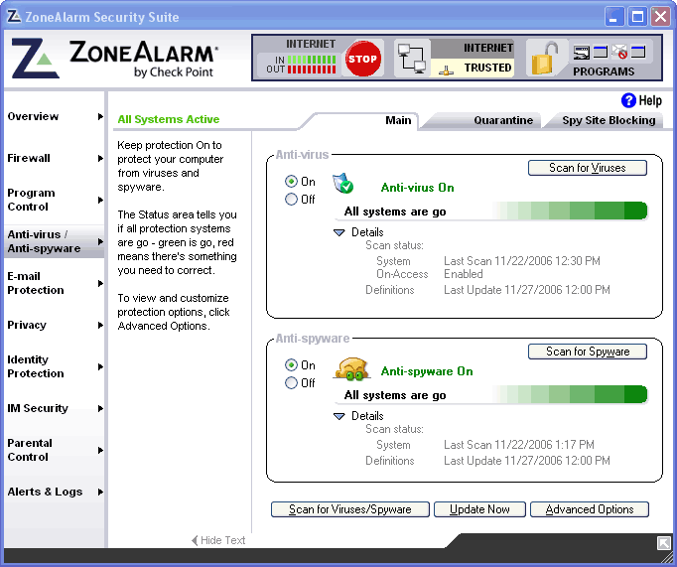Click Anti-spyware On status text
The image size is (677, 567).
coord(427,371)
